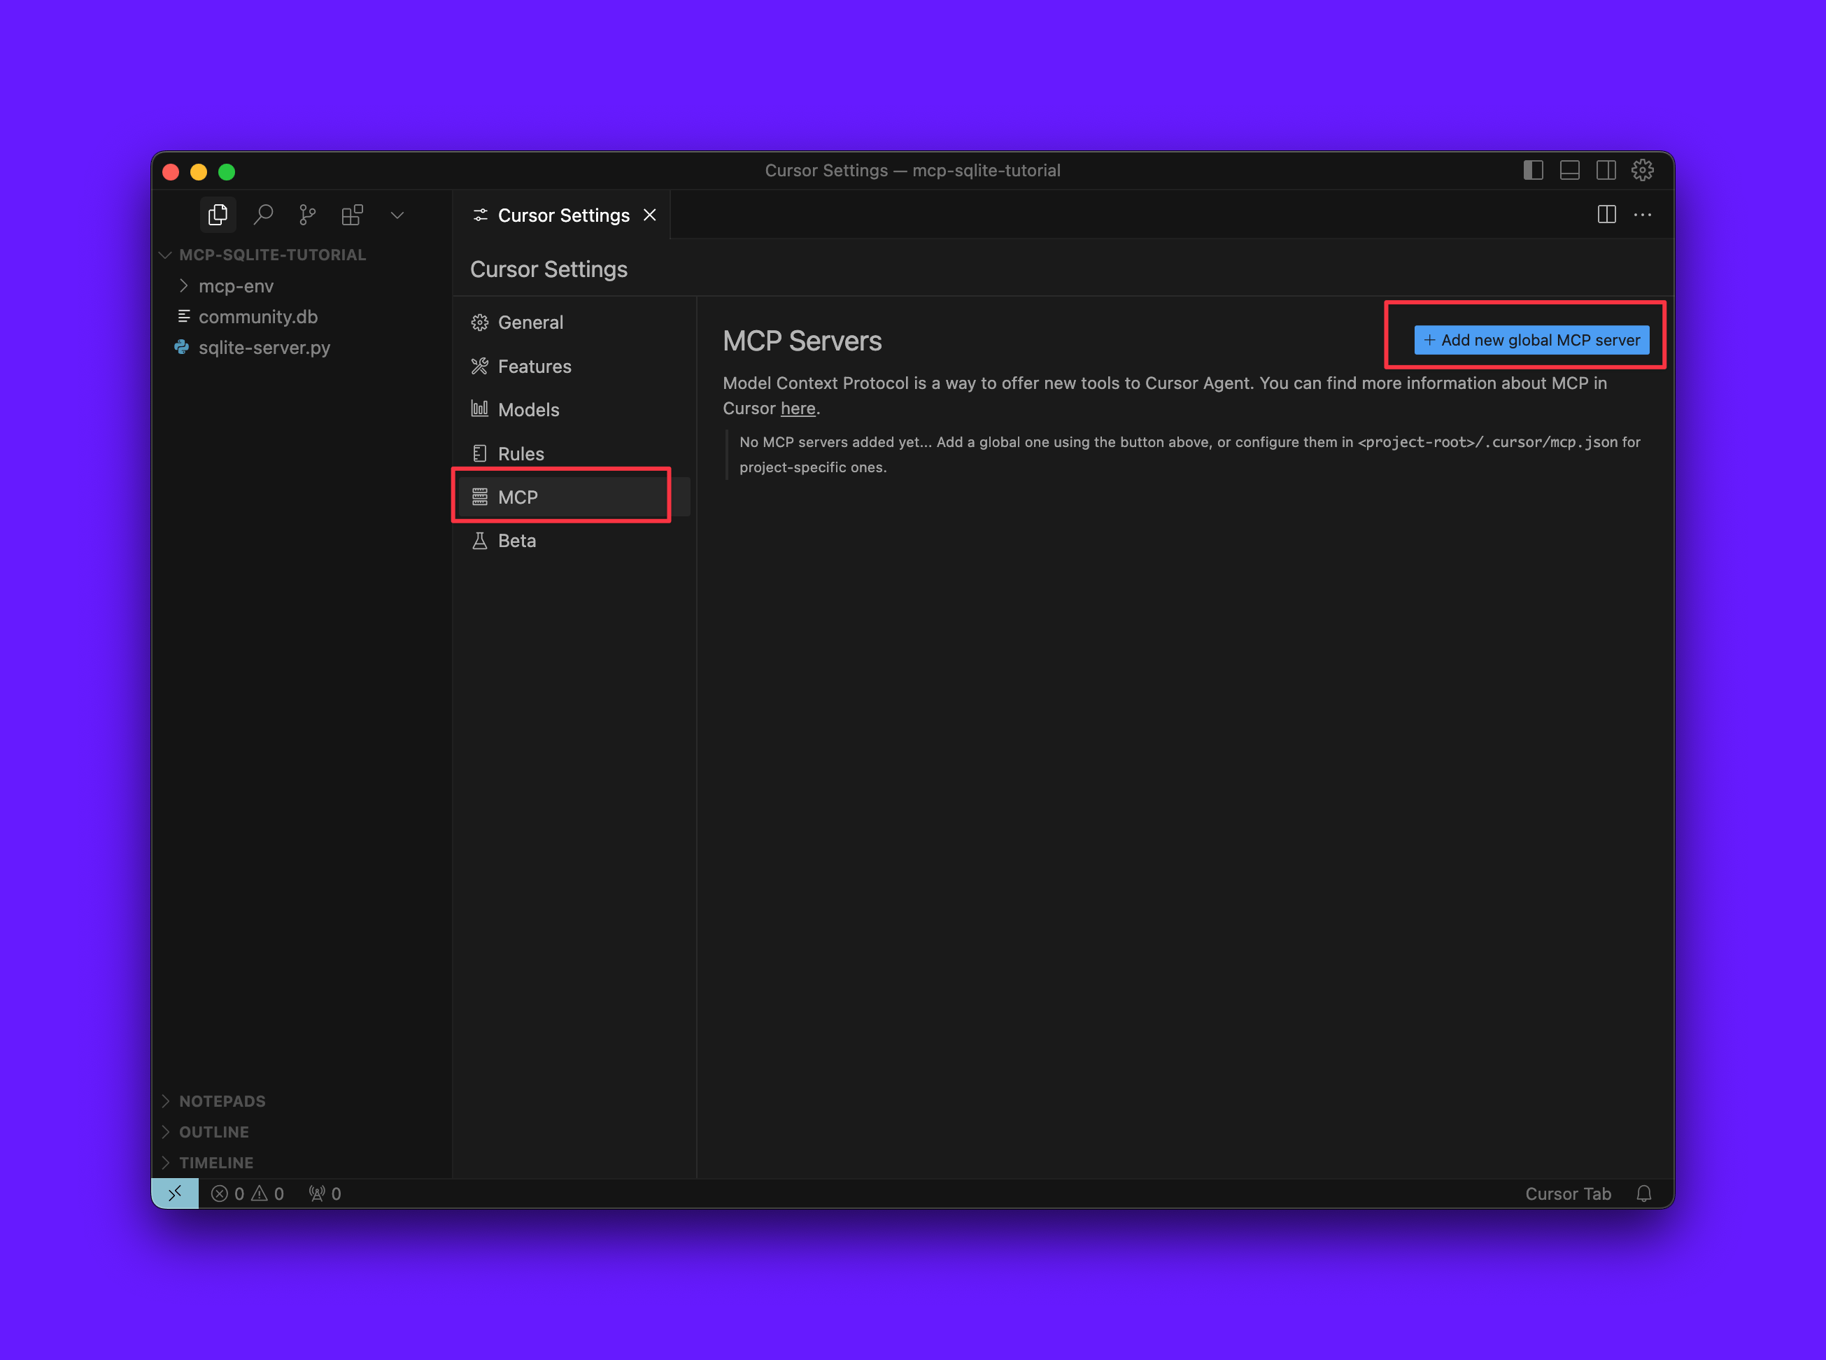Screen dimensions: 1826x1360
Task: Split the editor to the right
Action: tap(1606, 215)
